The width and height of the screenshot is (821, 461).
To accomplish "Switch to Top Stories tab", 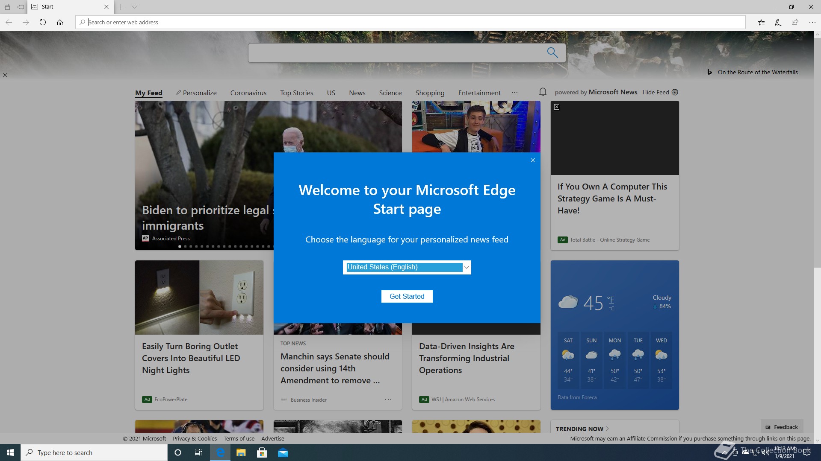I will [x=297, y=93].
